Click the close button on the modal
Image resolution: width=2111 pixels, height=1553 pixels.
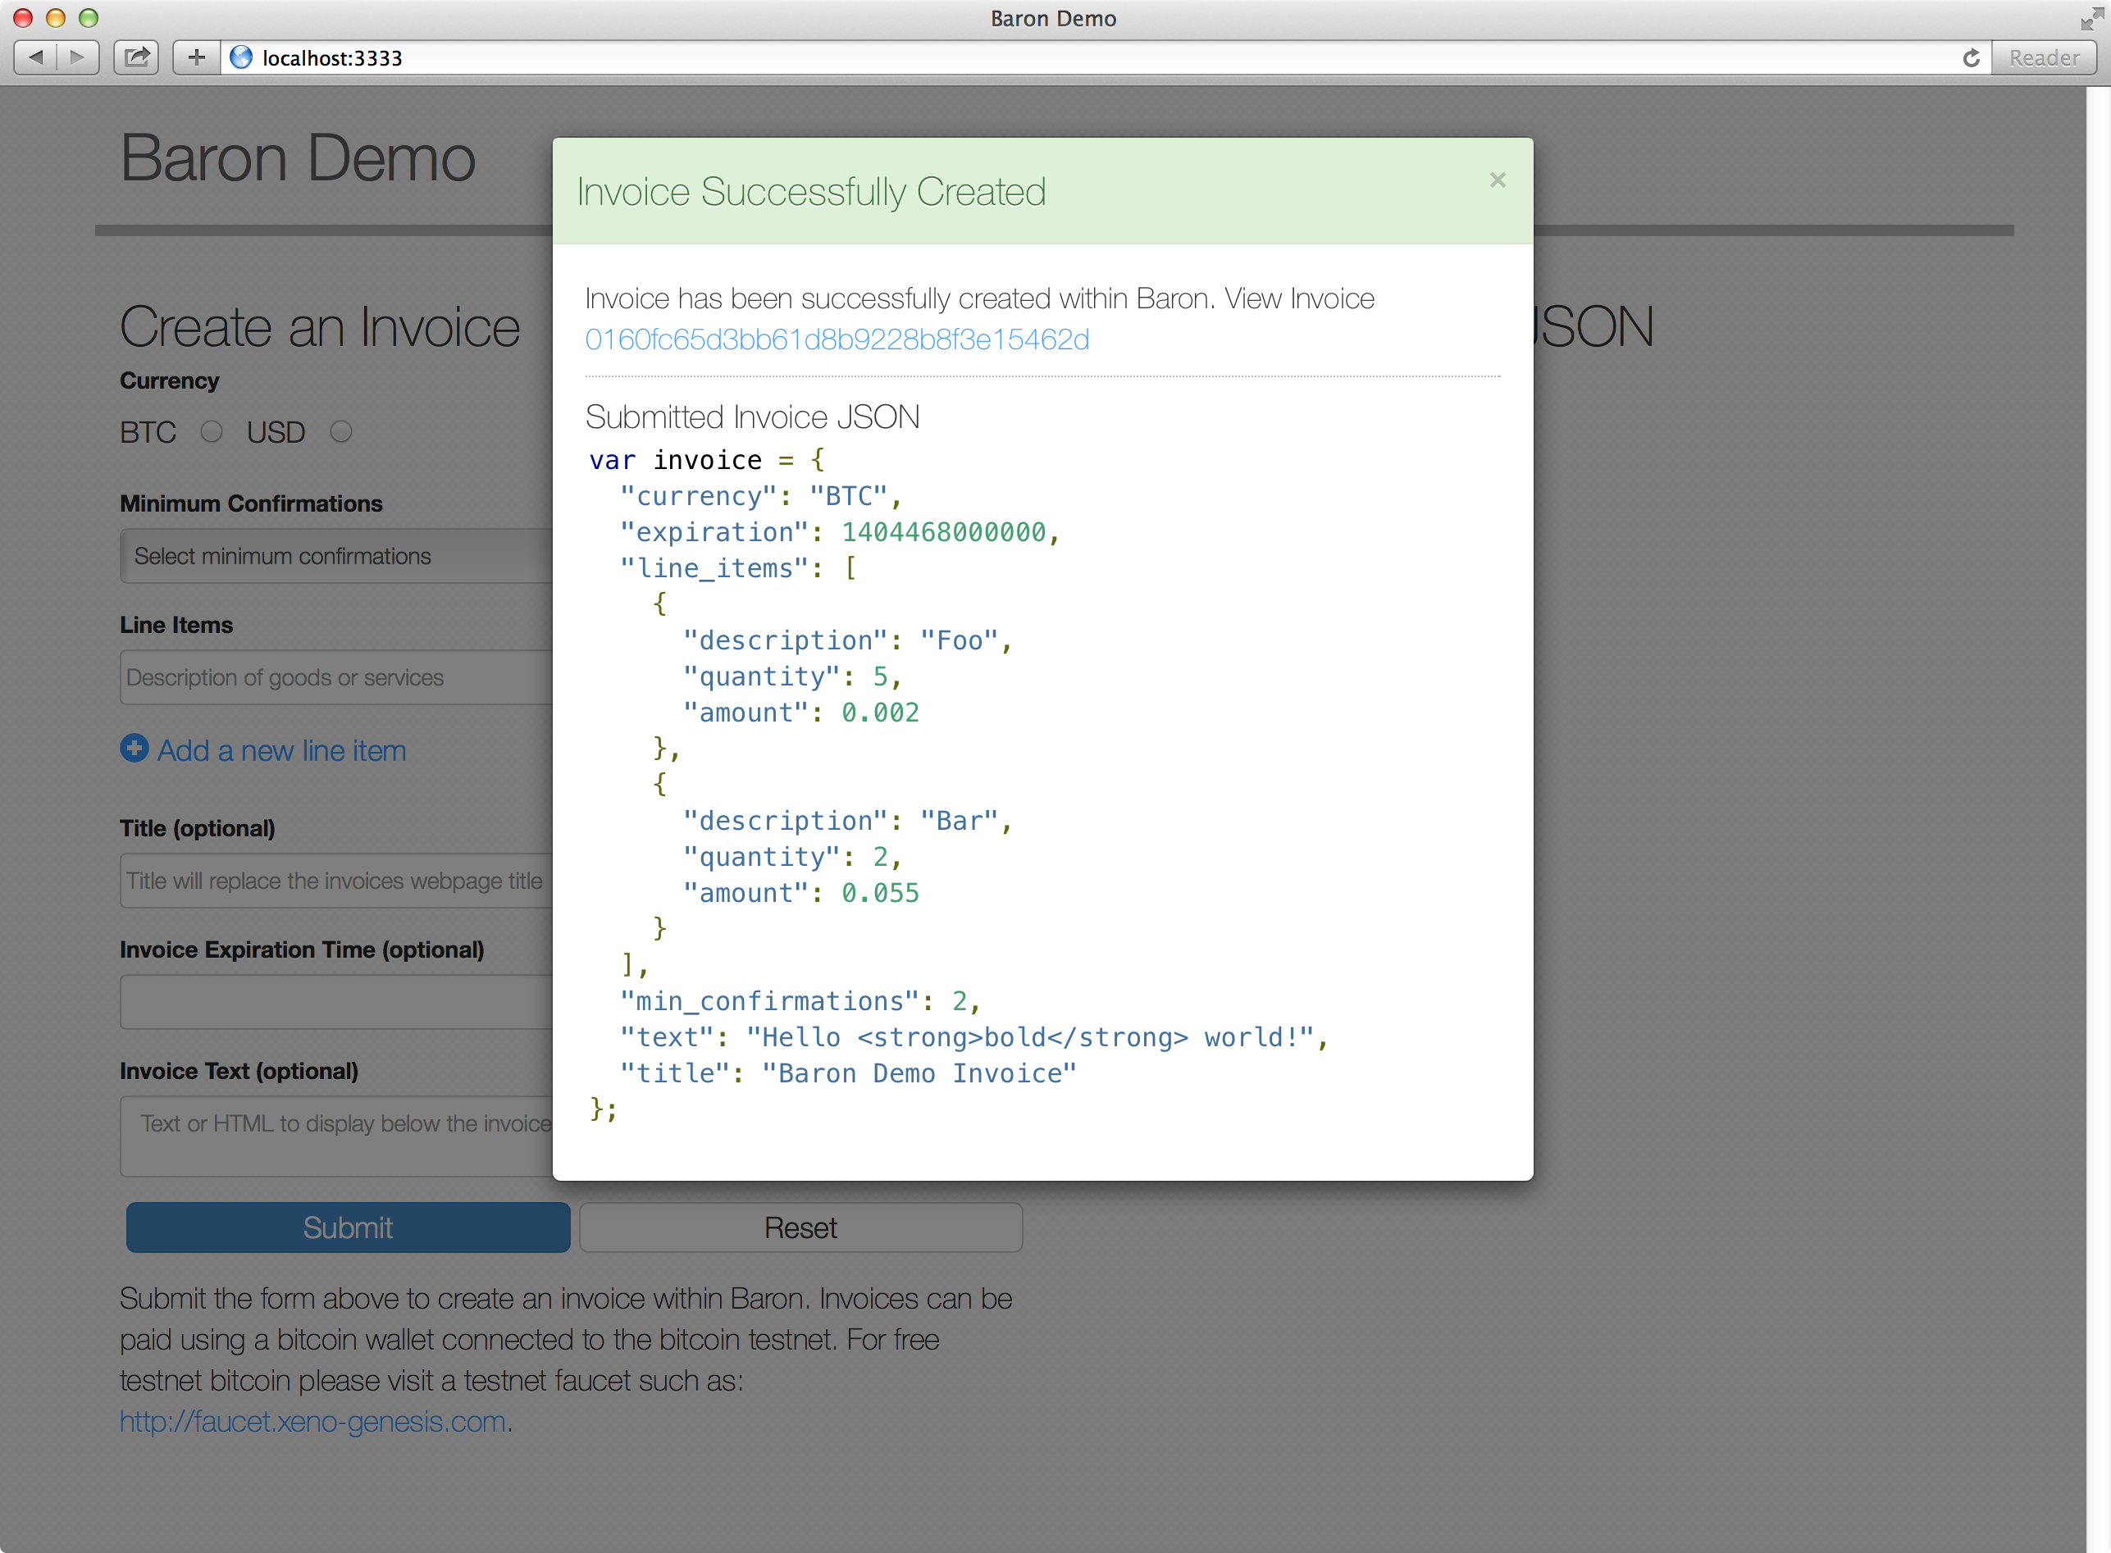coord(1498,180)
